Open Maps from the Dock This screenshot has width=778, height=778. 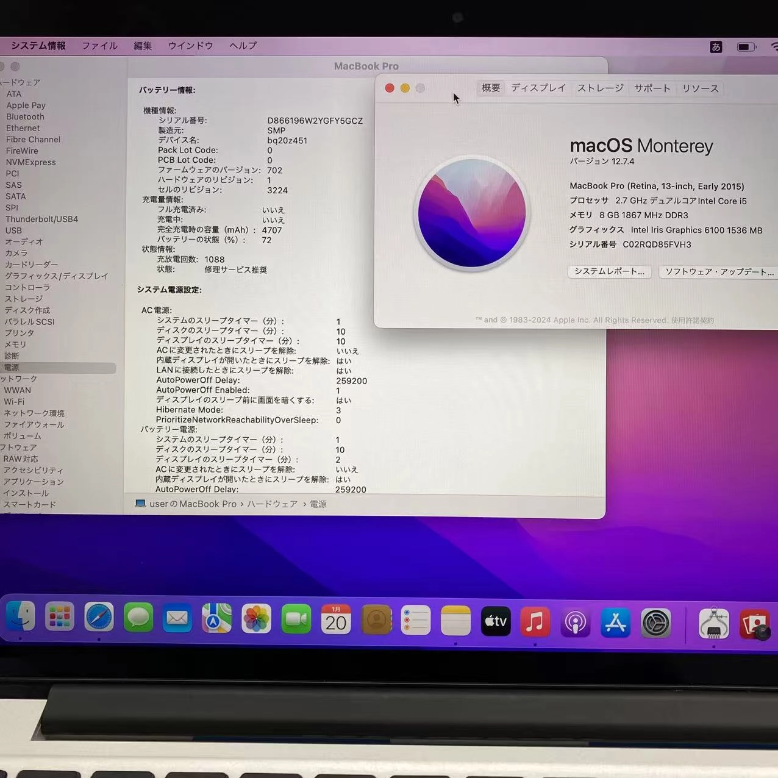pos(216,618)
